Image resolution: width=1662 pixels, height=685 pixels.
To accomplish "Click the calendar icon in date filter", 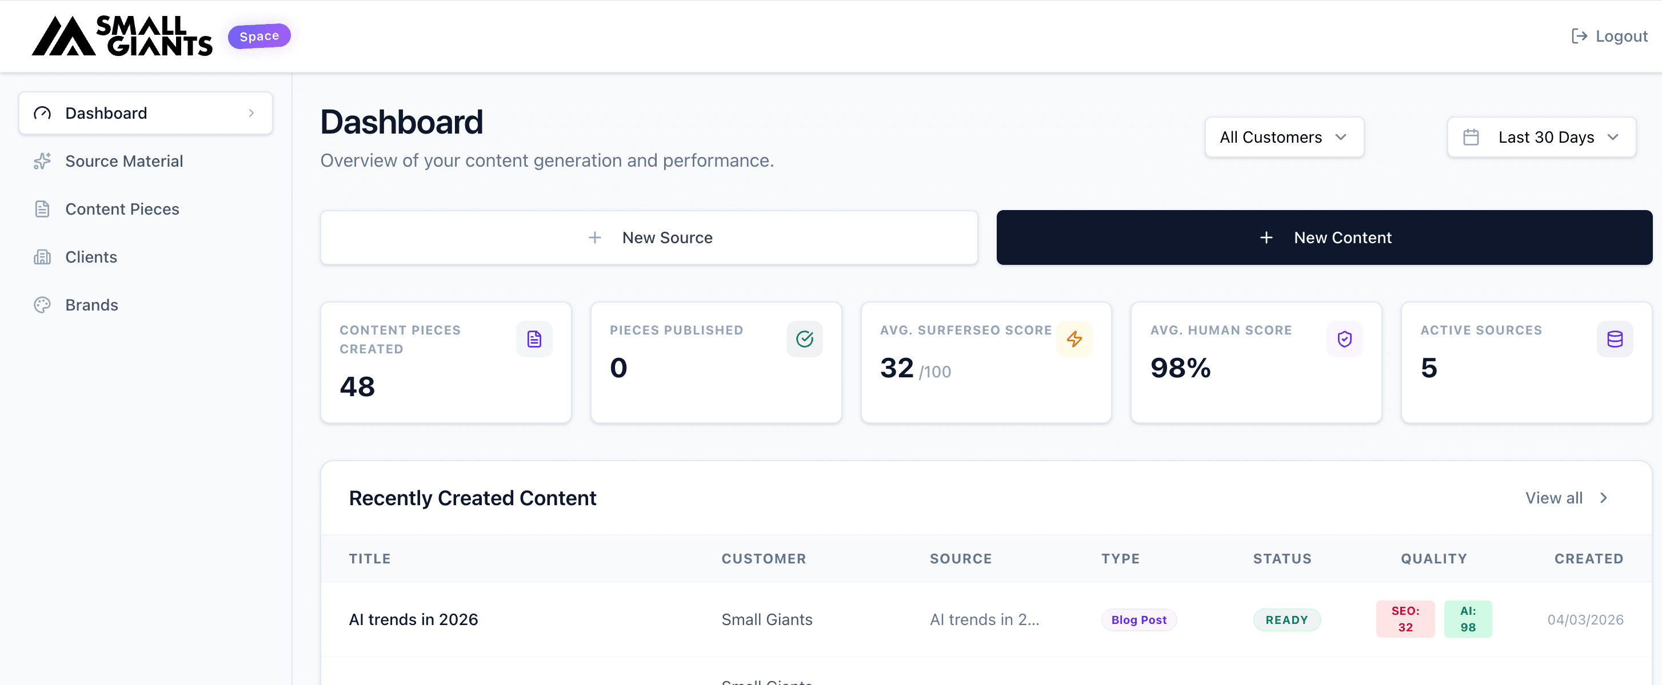I will pos(1471,137).
